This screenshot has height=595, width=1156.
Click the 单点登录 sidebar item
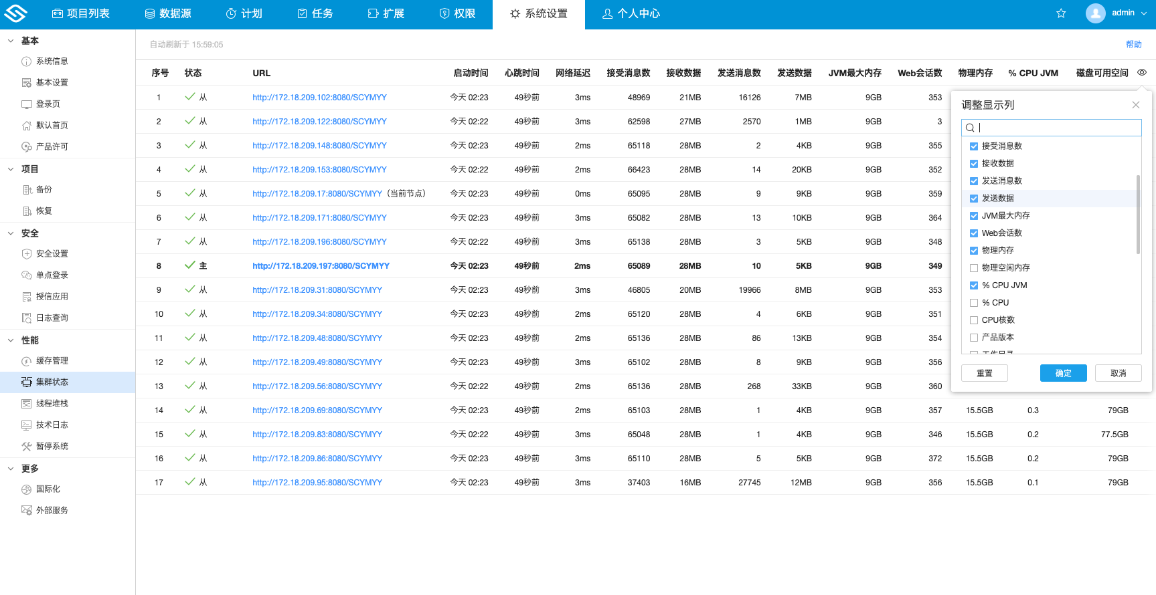(x=52, y=275)
